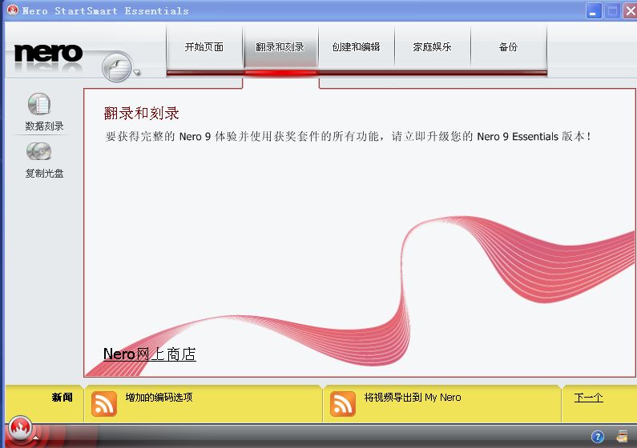637x448 pixels.
Task: Click the options icon beside help
Action: point(622,436)
